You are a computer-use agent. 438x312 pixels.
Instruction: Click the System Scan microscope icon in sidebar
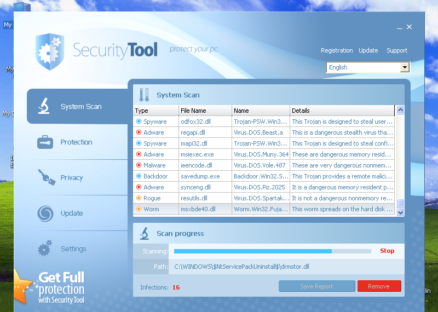(x=44, y=106)
